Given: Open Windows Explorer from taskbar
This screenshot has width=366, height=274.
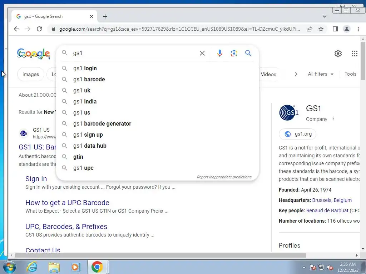Looking at the screenshot, I should click(x=54, y=267).
